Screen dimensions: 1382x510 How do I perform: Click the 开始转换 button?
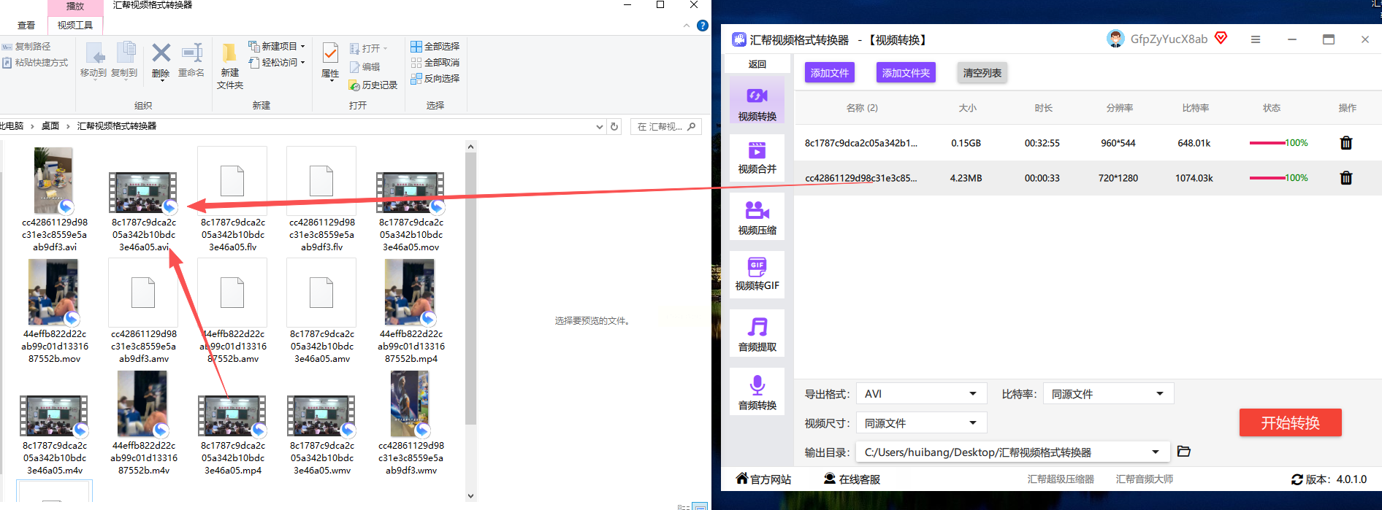pos(1290,422)
